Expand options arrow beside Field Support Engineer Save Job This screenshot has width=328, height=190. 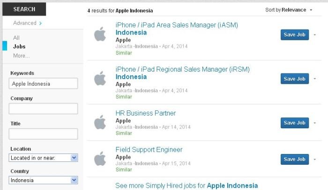point(314,160)
